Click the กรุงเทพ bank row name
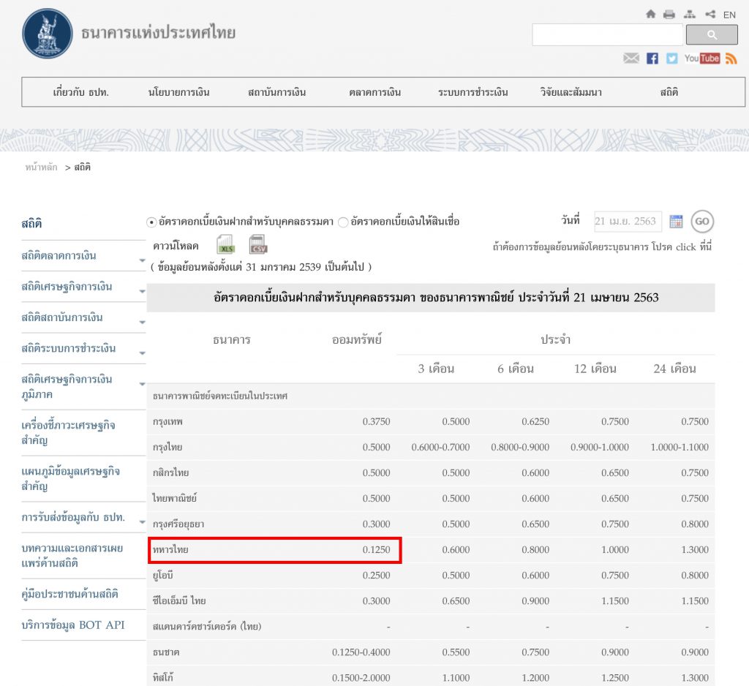 coord(168,422)
